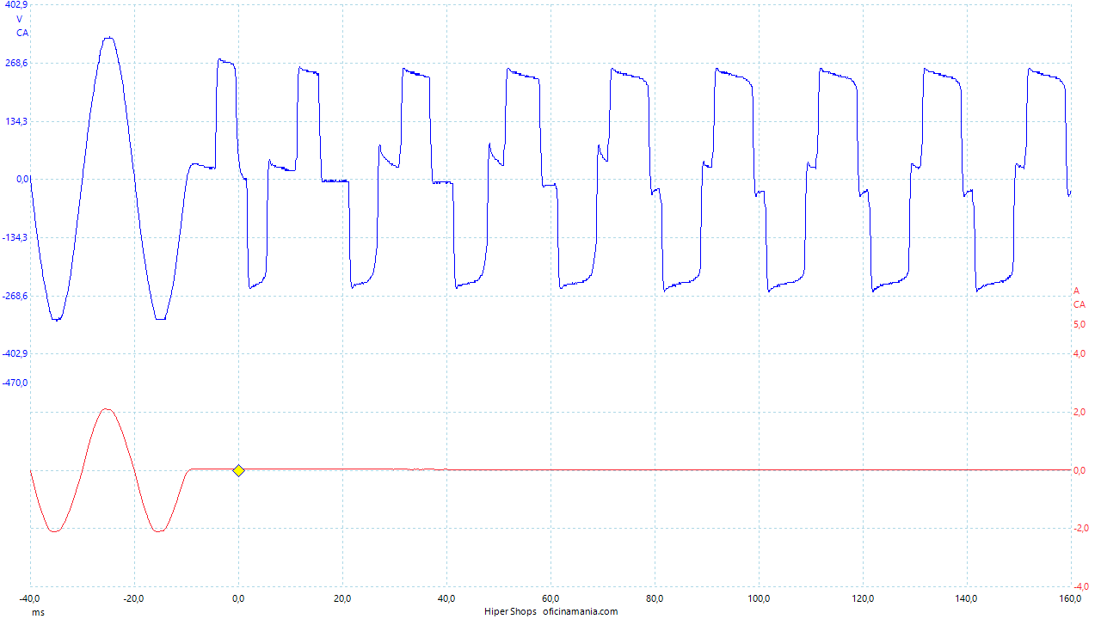Click the "-470,0" voltage axis value
Viewport: 1101px width, 619px height.
15,383
